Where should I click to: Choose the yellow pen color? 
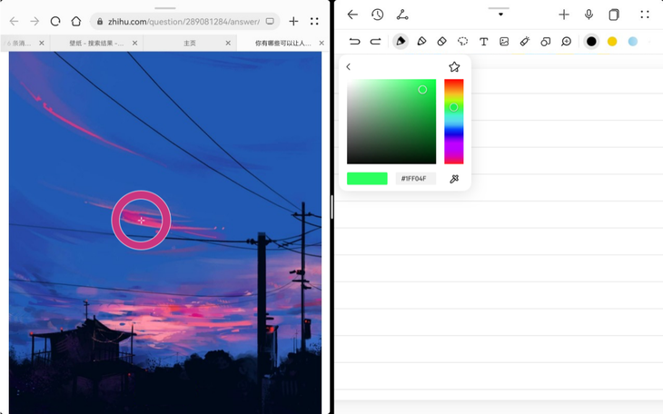(x=612, y=41)
